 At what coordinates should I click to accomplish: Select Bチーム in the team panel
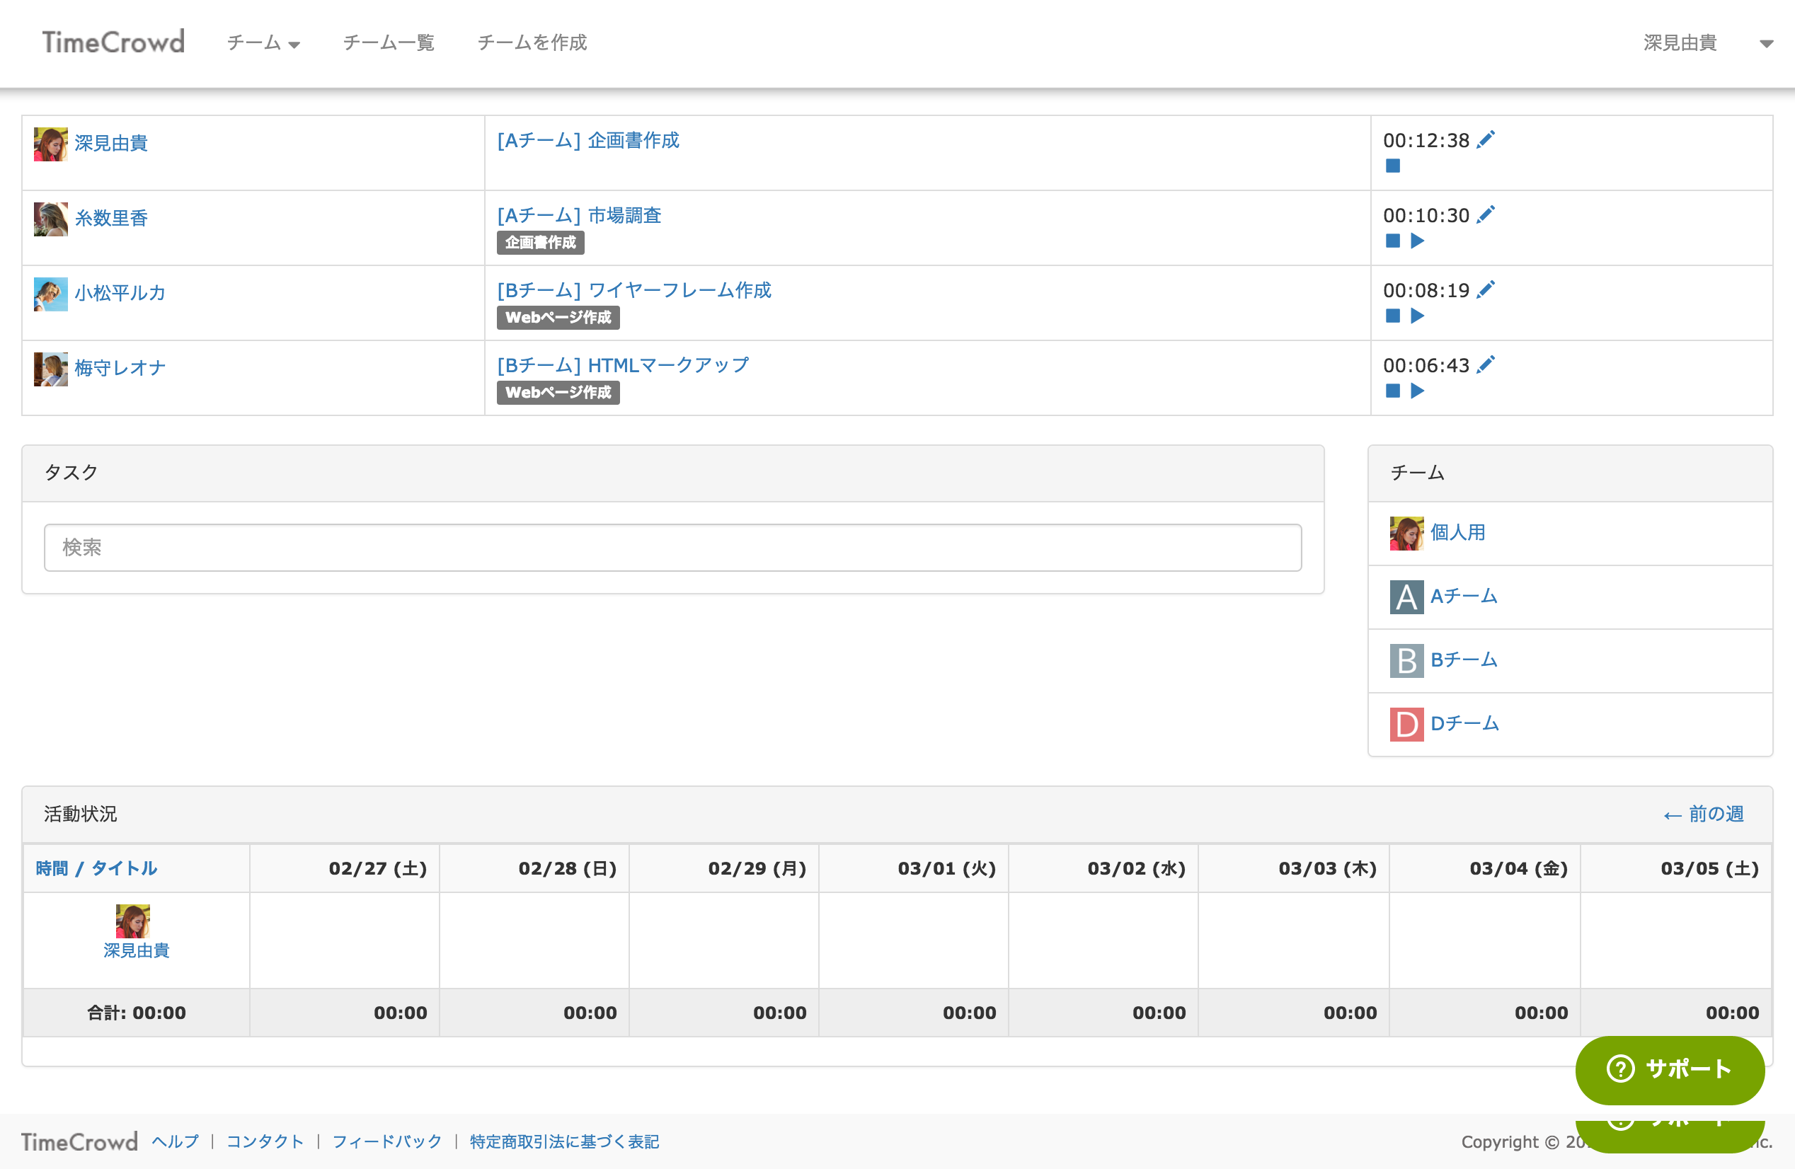point(1463,660)
